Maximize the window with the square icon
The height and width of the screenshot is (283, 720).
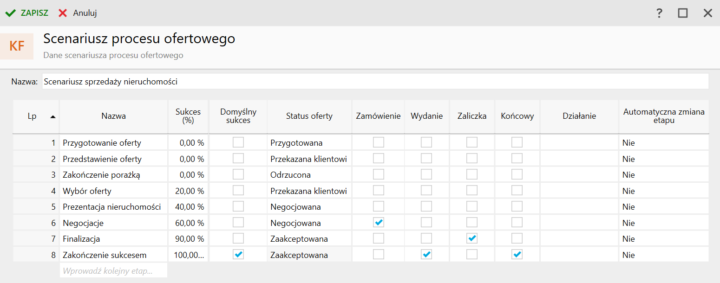pos(682,13)
